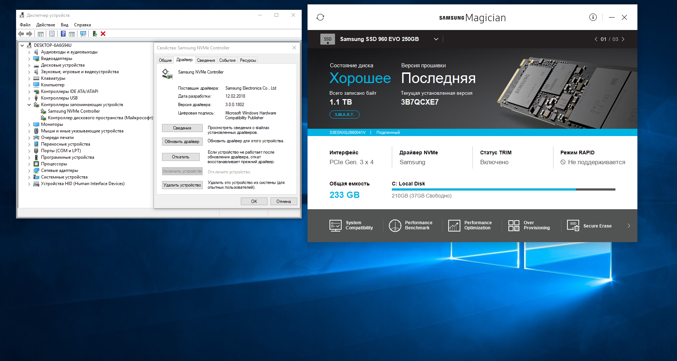Select the DESKTOP-6A6G94U root node
This screenshot has height=361, width=677.
point(52,45)
